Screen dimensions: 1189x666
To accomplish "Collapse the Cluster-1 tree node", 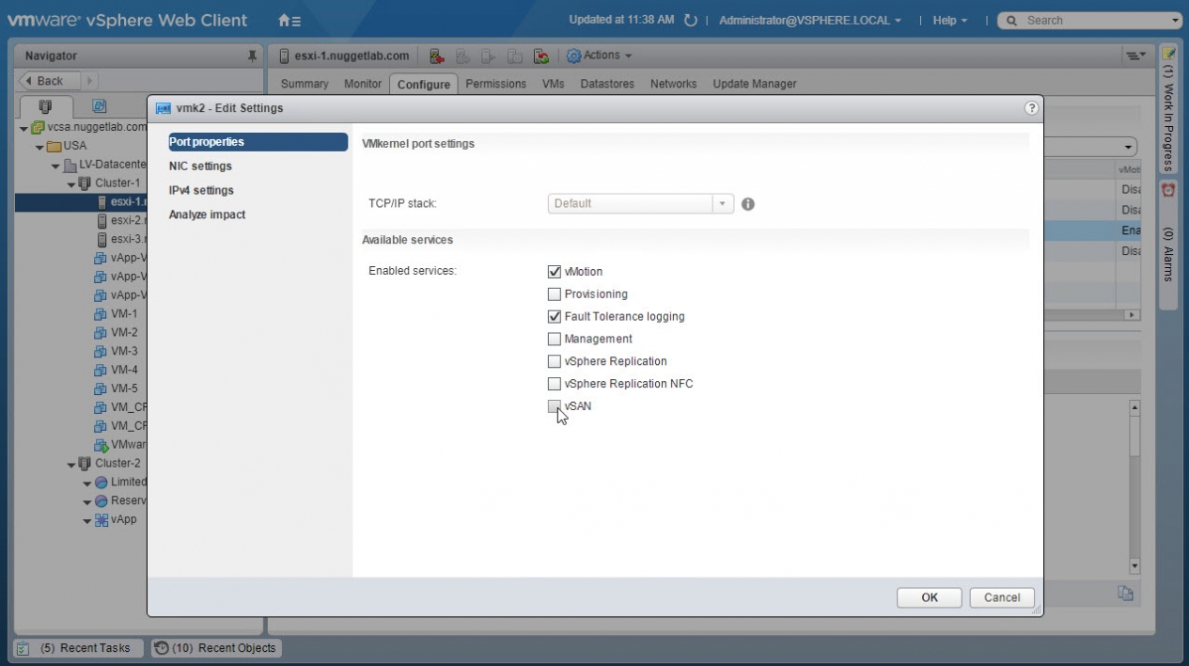I will (71, 184).
